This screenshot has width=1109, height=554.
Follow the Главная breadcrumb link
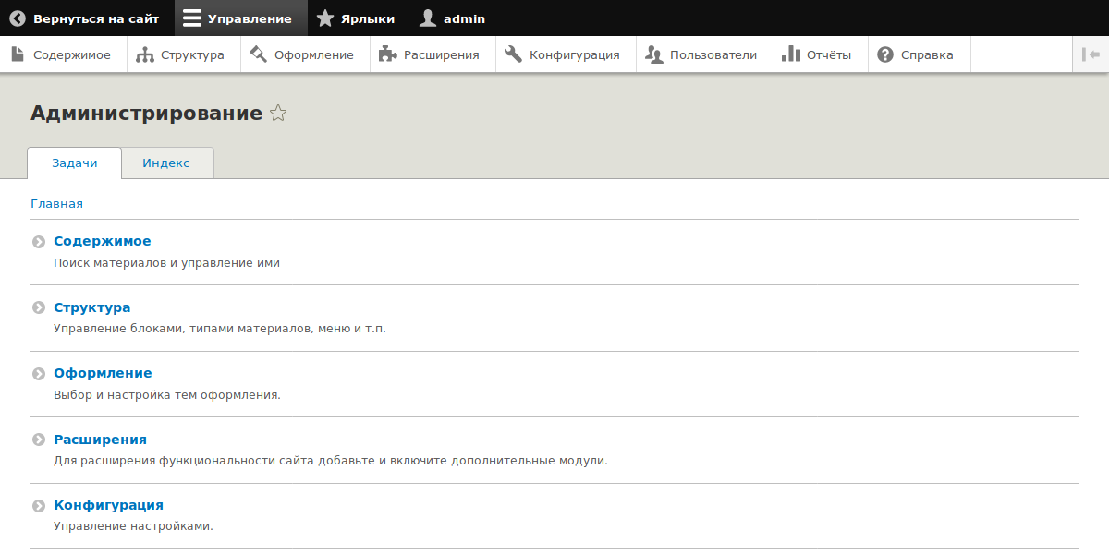coord(56,204)
